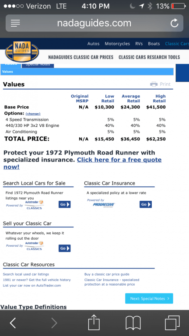Tap the Safari back arrow

(13, 323)
